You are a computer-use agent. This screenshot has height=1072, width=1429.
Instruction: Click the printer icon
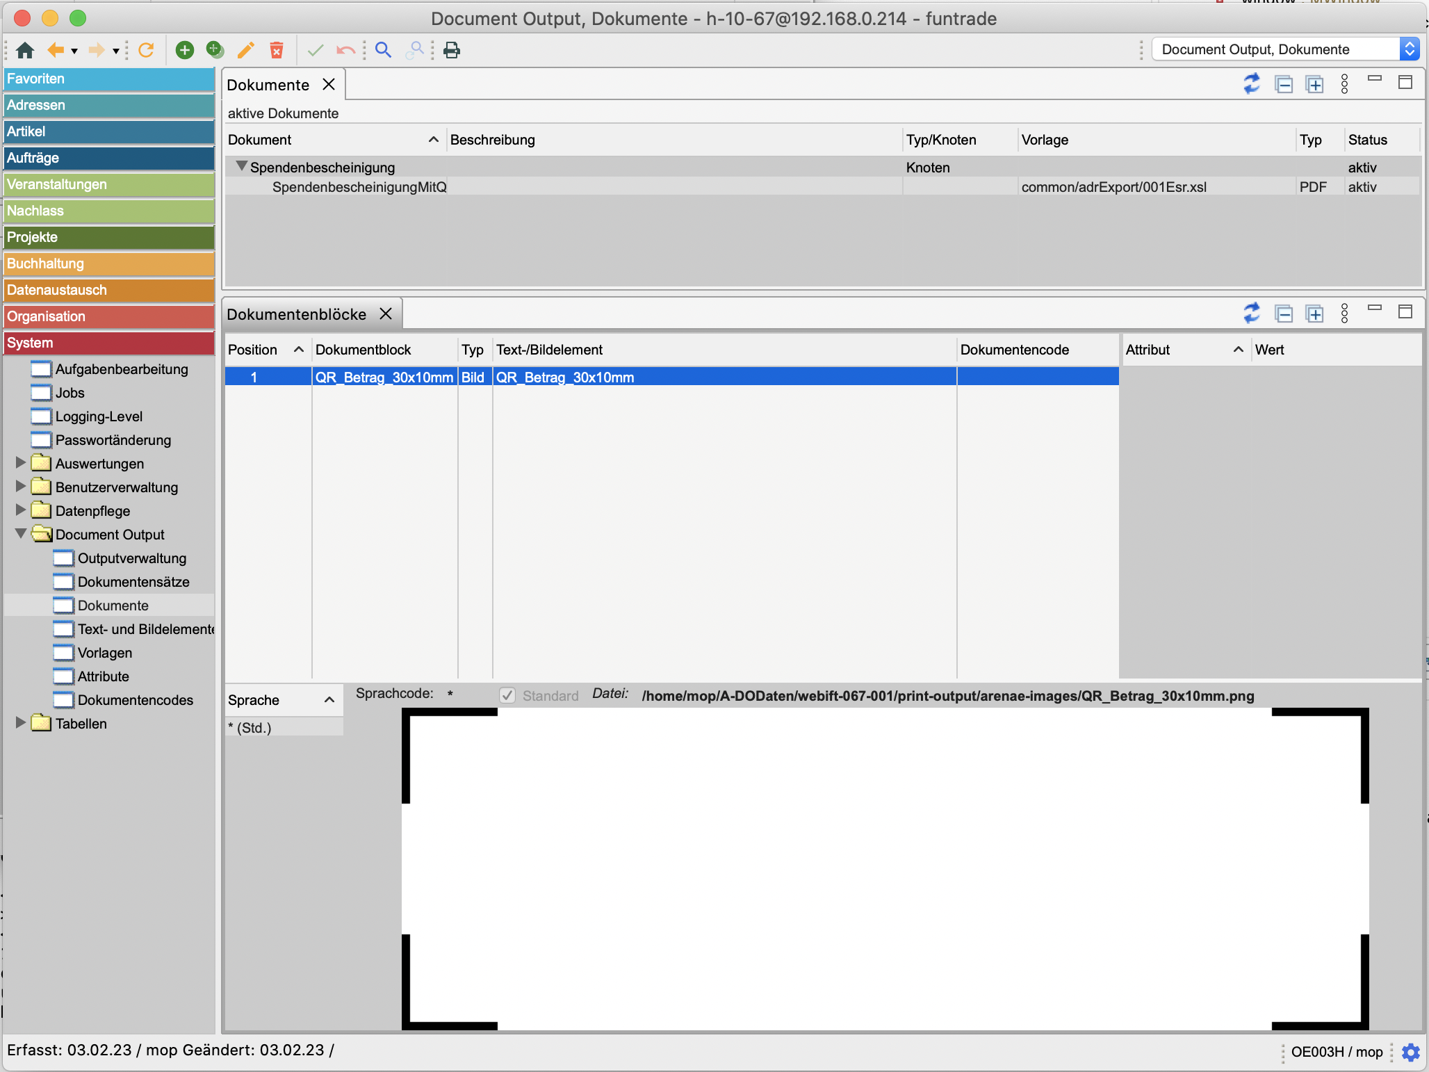452,50
